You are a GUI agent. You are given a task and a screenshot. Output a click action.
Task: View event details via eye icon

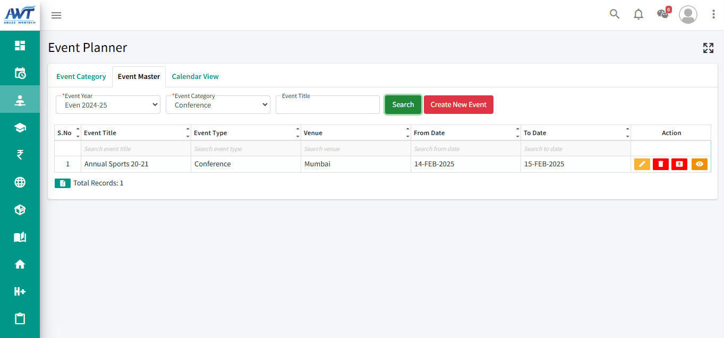coord(699,164)
